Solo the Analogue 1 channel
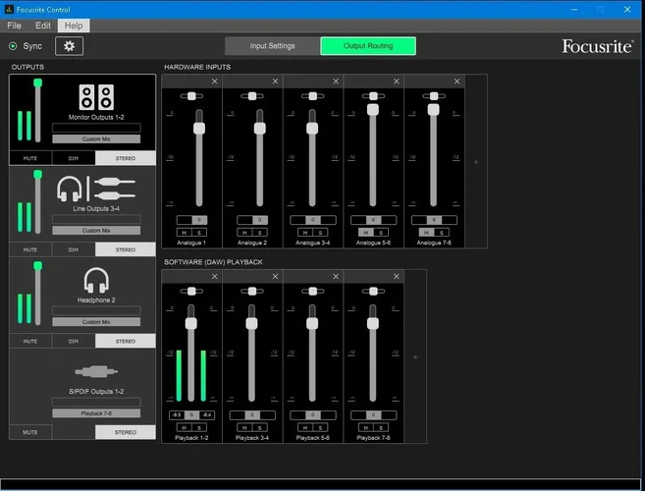645x491 pixels. click(199, 233)
